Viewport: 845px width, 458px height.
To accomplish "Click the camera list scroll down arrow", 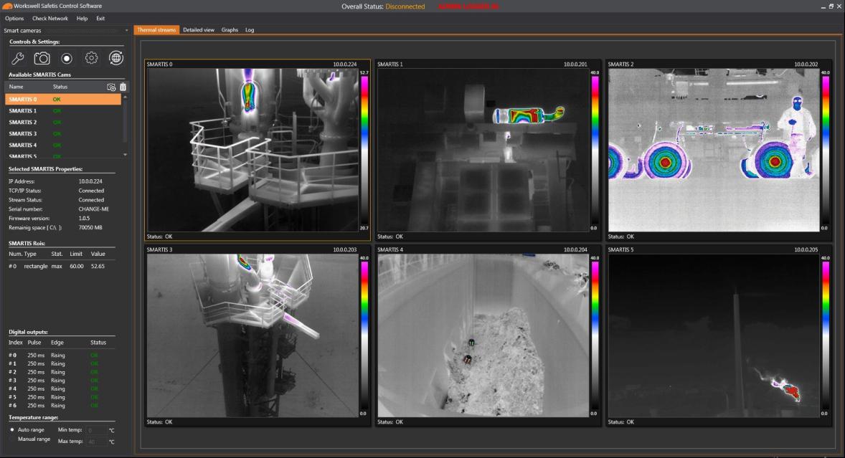I will [125, 155].
